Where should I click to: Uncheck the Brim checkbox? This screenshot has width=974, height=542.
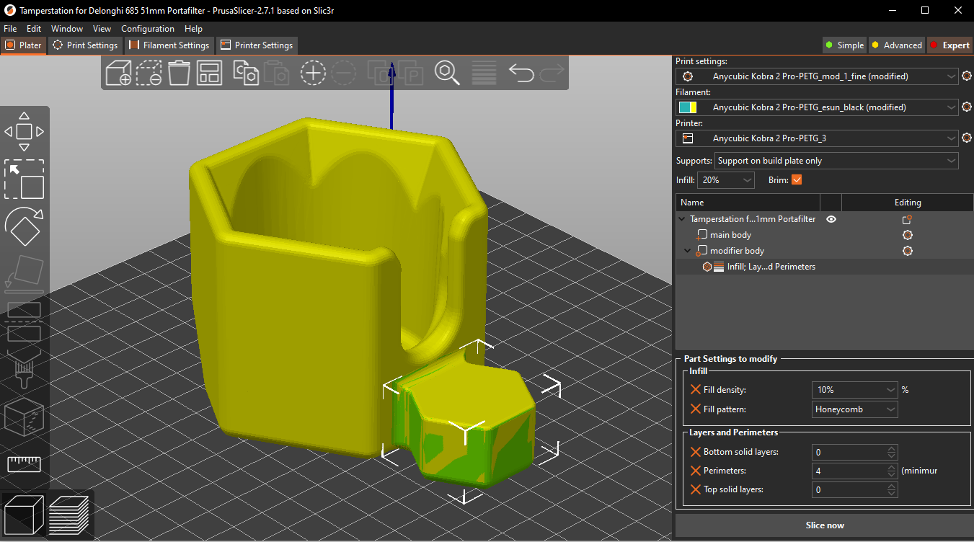pyautogui.click(x=797, y=180)
